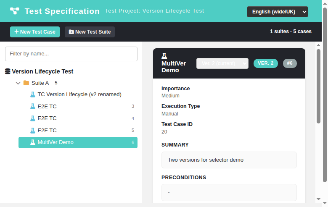Click the MultiVer Demo heading in details panel

point(174,67)
